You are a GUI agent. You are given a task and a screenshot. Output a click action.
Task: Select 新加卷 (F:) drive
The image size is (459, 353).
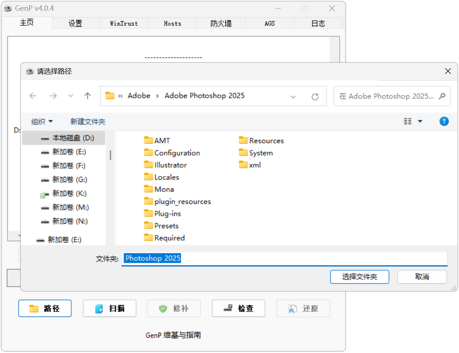(x=64, y=166)
